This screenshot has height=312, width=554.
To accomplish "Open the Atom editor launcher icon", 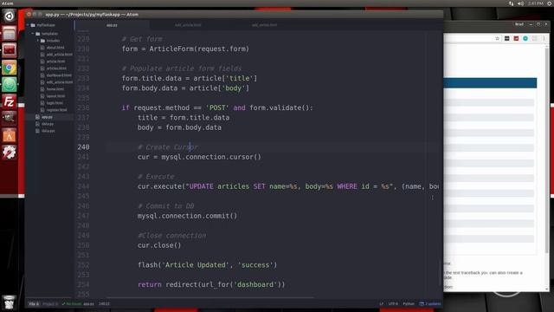I will 10,84.
